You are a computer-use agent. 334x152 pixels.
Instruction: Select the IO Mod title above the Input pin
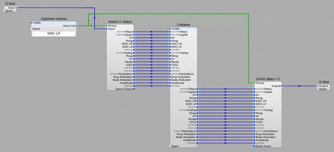pos(10,4)
